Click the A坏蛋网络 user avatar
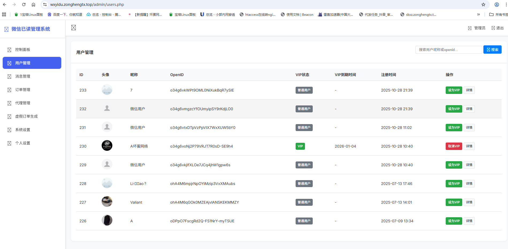Screen dimensions: 508x249 (107, 146)
